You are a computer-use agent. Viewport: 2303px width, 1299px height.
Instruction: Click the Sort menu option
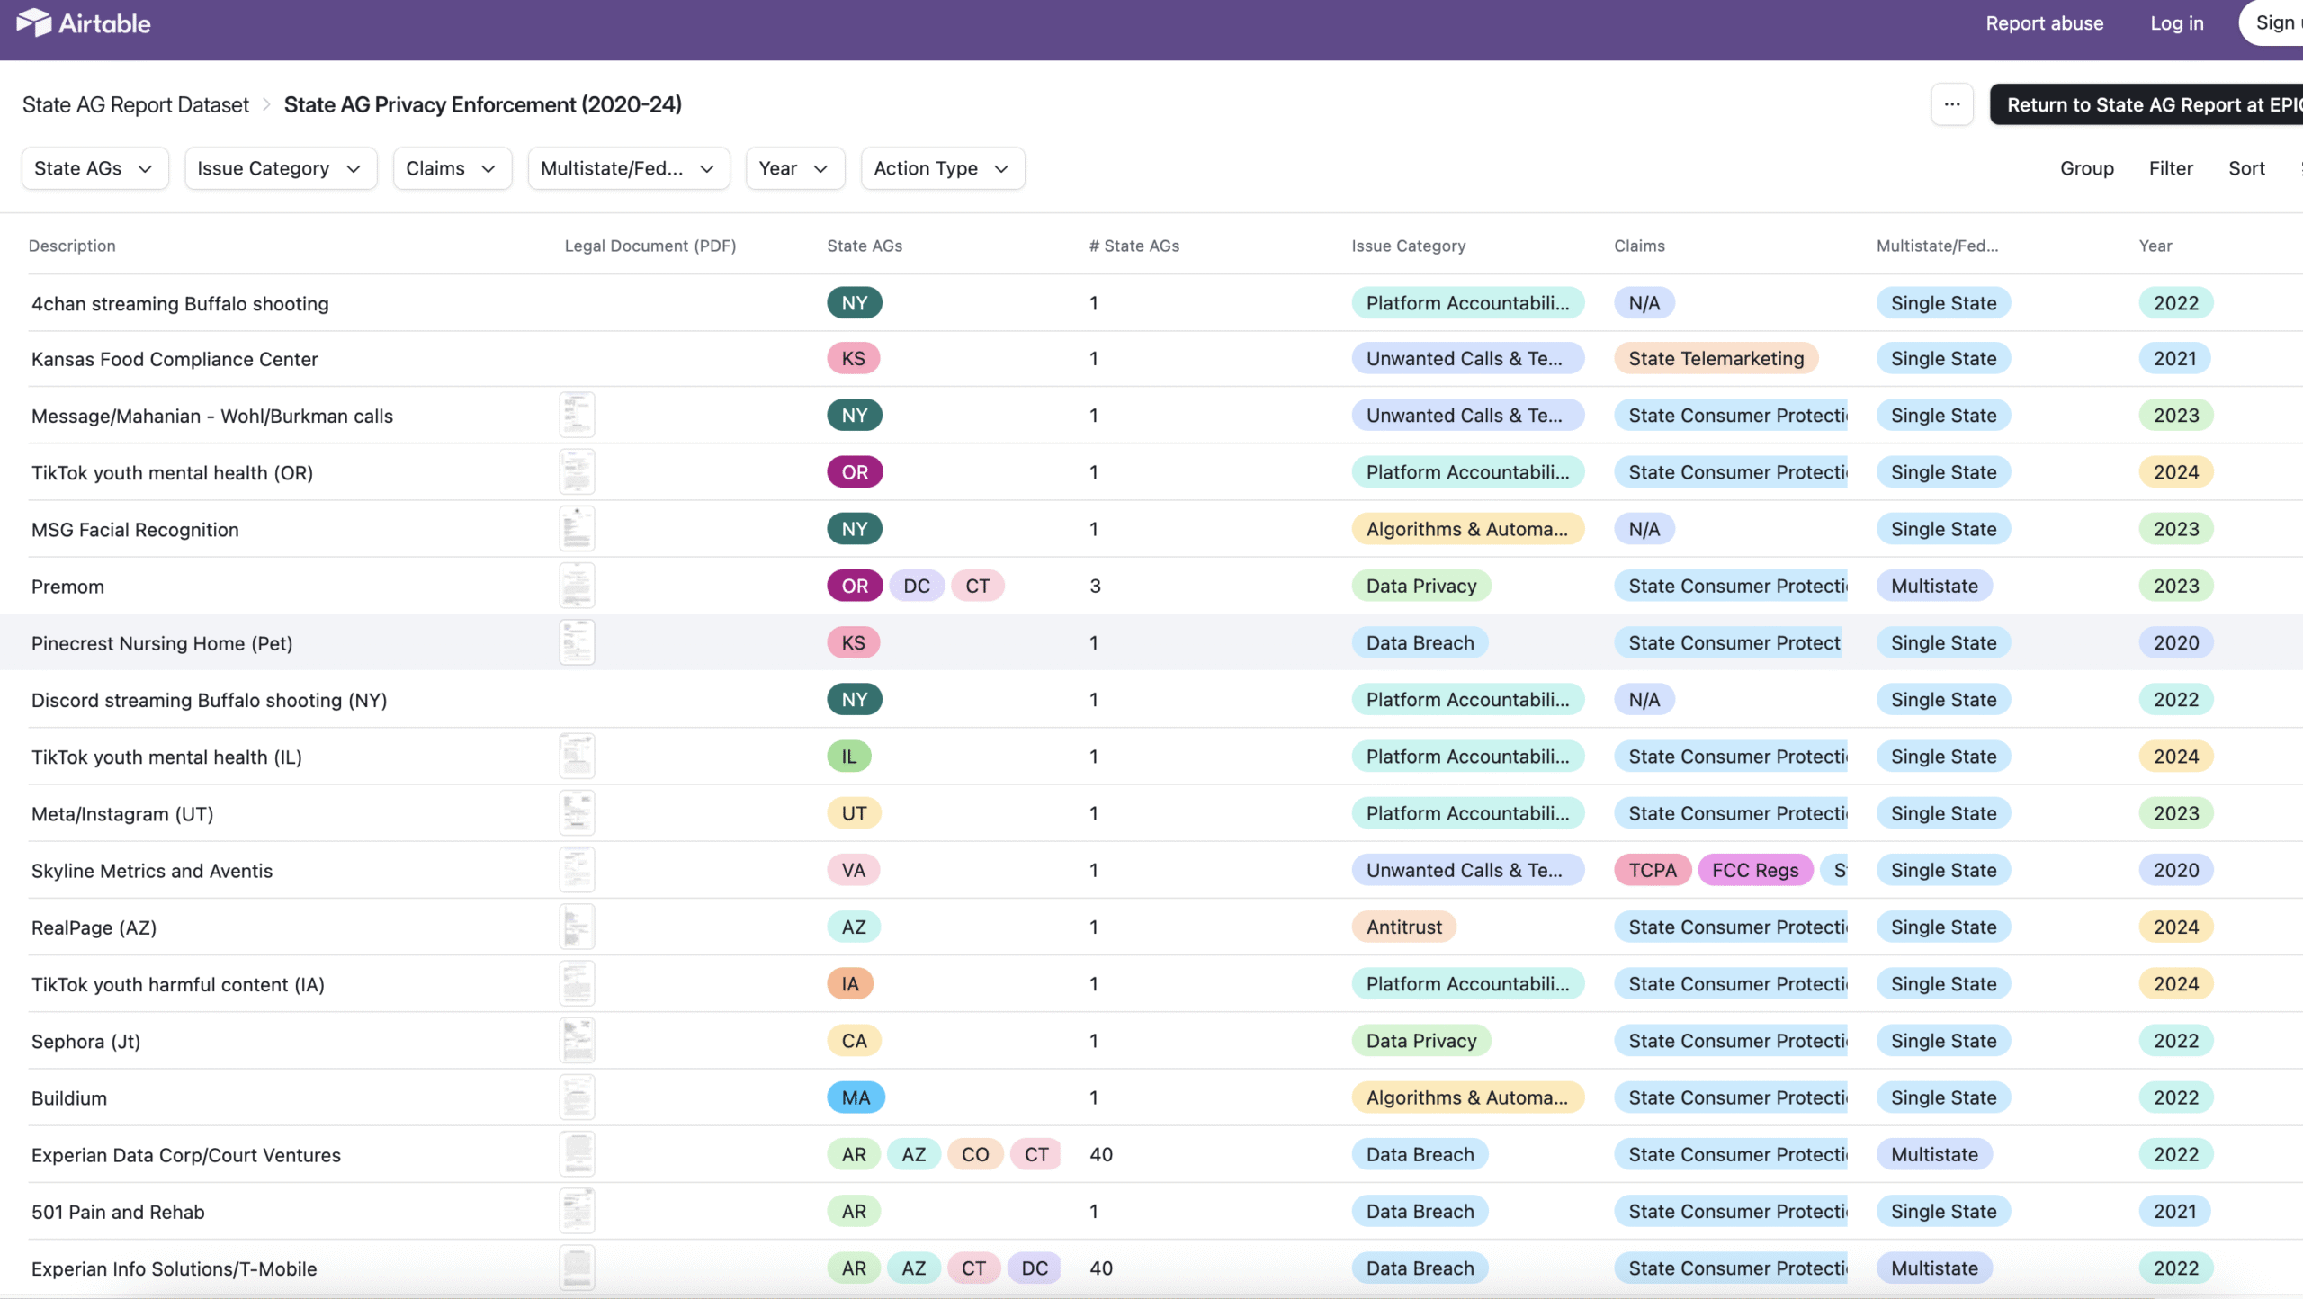pos(2245,168)
